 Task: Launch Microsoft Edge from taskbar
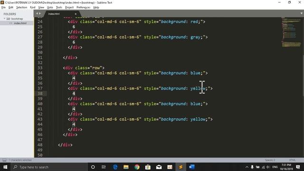click(115, 167)
